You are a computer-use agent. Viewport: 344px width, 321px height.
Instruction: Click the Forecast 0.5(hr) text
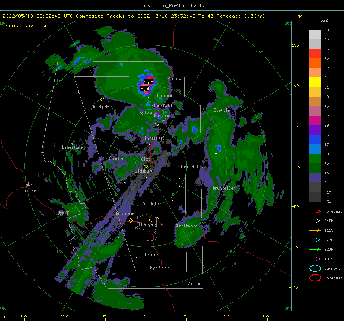tap(241, 16)
